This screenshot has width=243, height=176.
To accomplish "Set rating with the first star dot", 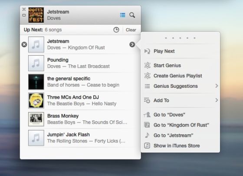I will 166,38.
